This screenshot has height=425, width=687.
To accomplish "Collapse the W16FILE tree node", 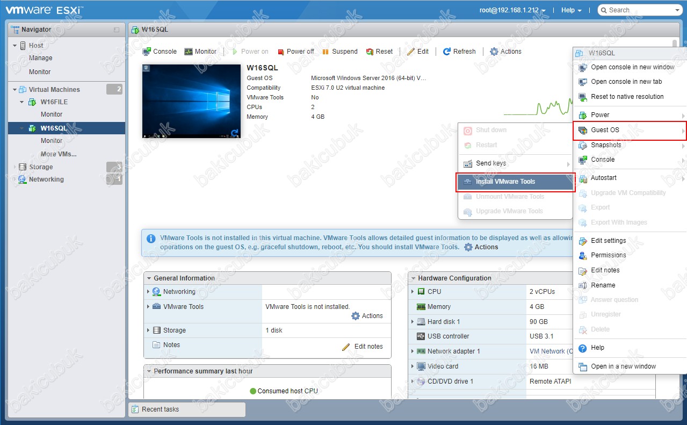I will point(22,102).
